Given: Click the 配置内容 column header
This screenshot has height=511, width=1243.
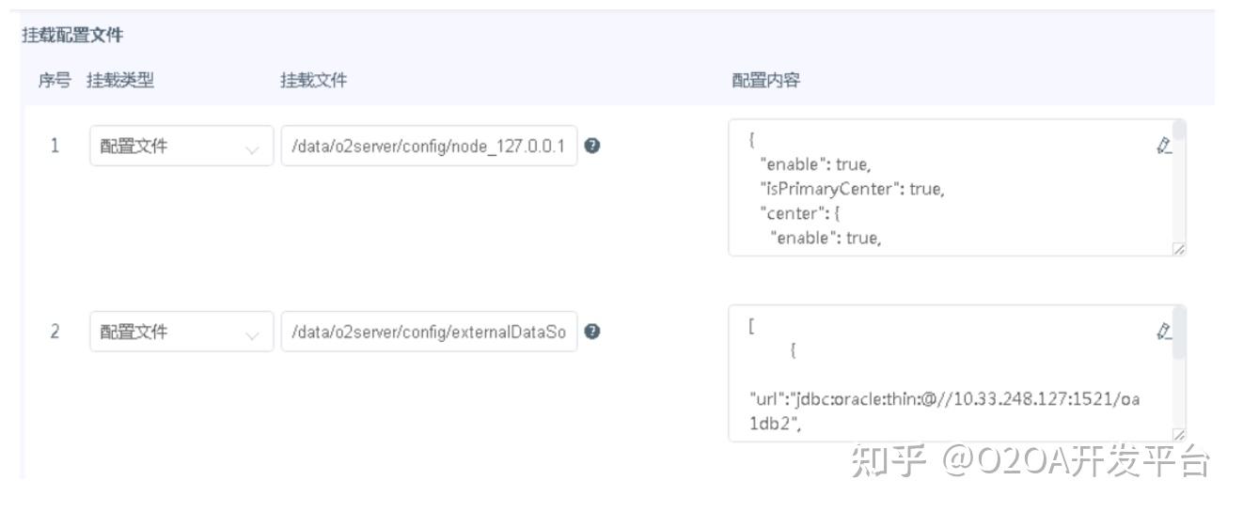Looking at the screenshot, I should click(765, 82).
